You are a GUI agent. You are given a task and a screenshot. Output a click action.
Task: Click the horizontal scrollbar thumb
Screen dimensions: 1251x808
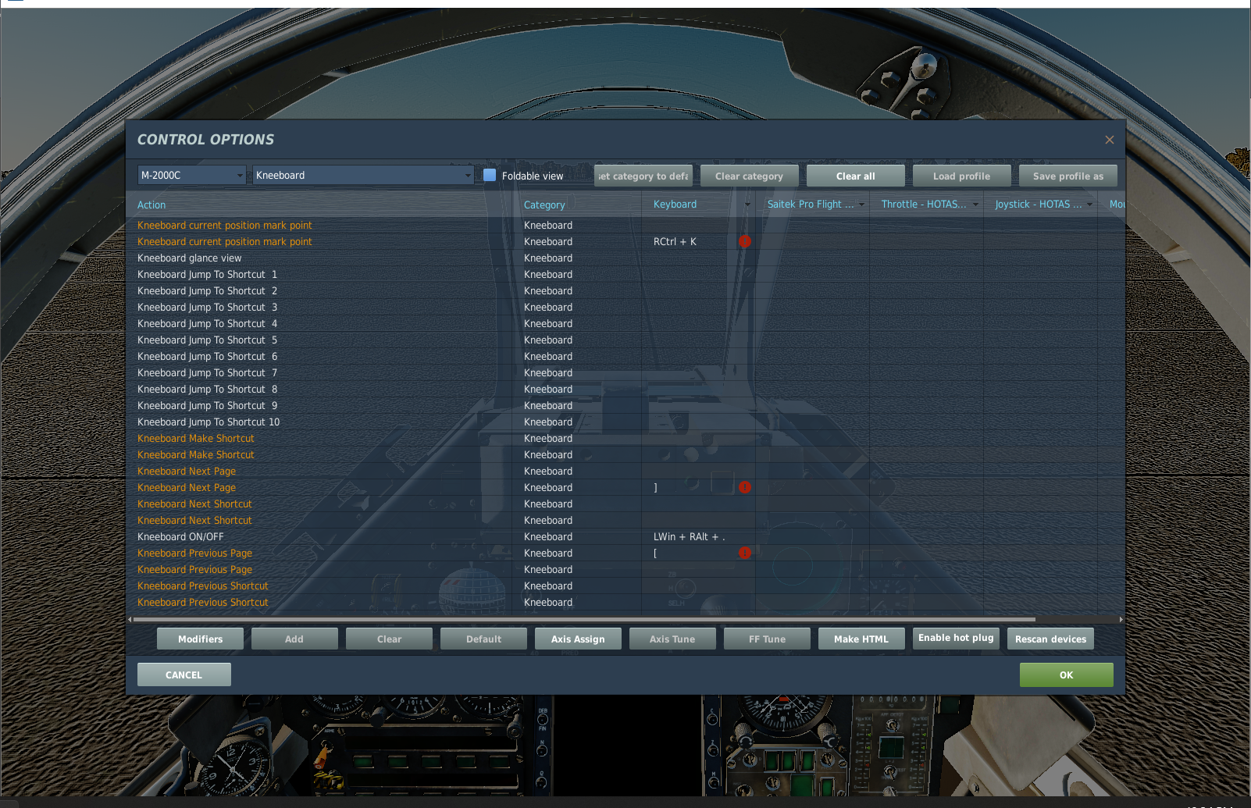[584, 619]
